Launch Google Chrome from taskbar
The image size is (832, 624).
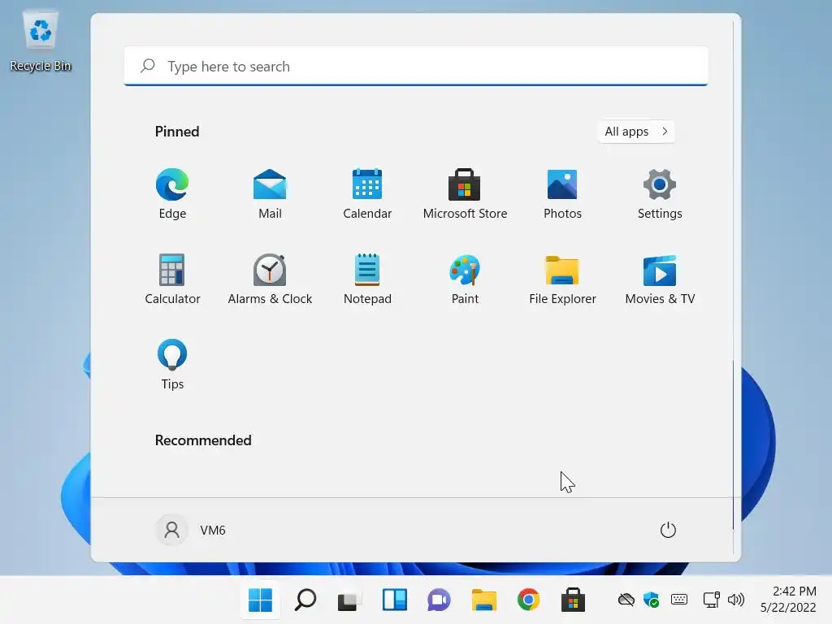tap(528, 600)
